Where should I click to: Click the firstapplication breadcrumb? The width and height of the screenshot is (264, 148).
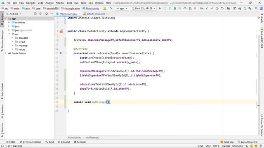[71, 8]
